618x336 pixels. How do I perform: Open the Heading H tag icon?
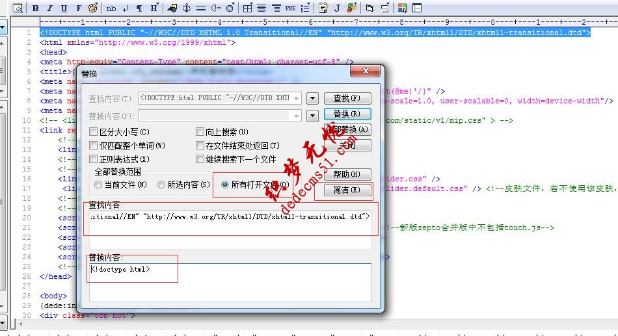pyautogui.click(x=154, y=8)
